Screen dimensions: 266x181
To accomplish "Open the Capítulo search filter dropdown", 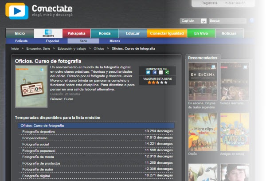I will click(193, 21).
